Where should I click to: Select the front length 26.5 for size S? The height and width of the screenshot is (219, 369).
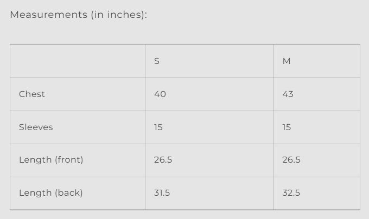pyautogui.click(x=163, y=160)
